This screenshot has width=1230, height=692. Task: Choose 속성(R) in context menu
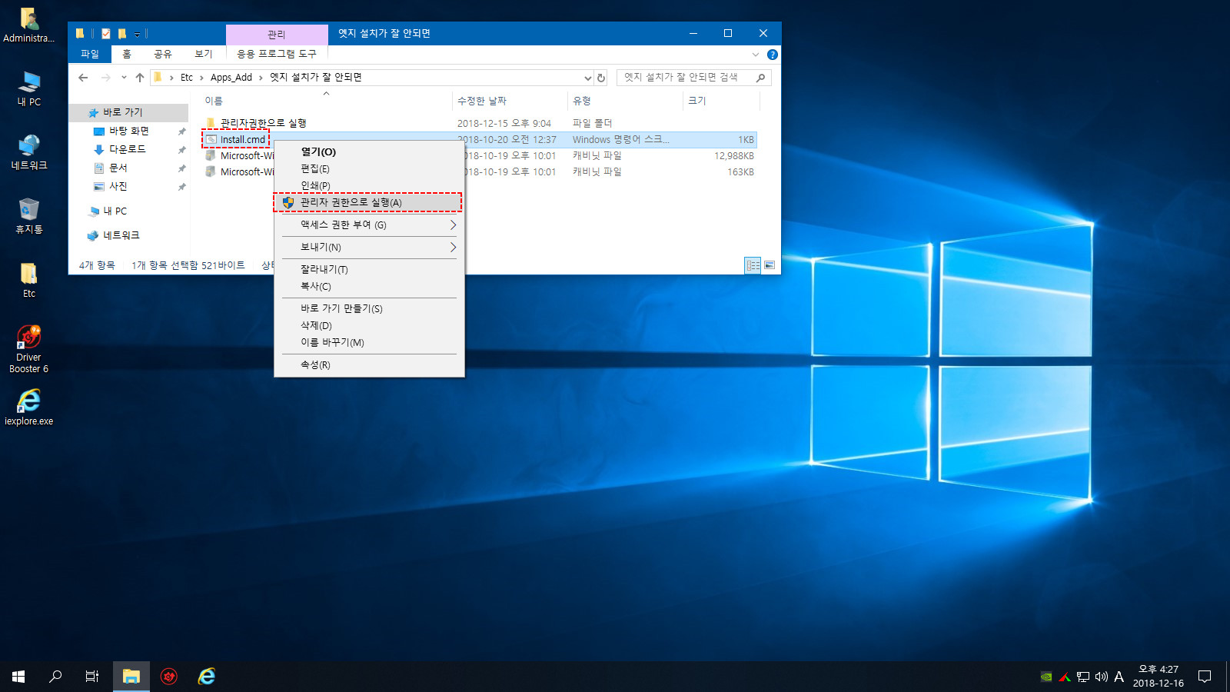click(x=369, y=365)
